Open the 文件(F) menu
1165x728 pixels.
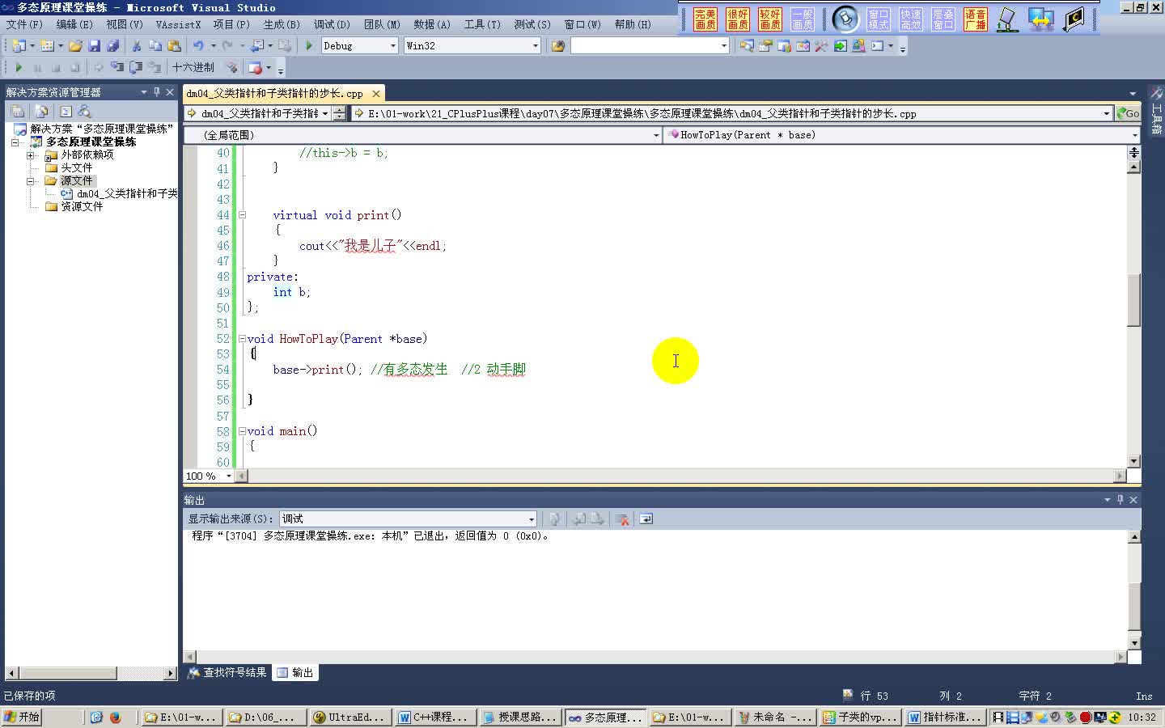click(24, 24)
